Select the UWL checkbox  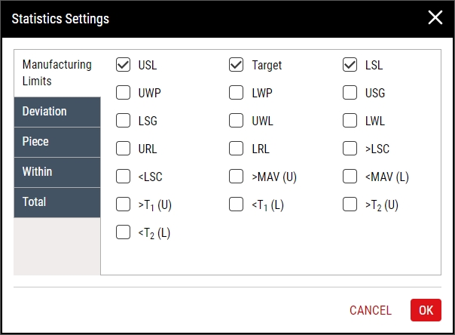click(236, 120)
